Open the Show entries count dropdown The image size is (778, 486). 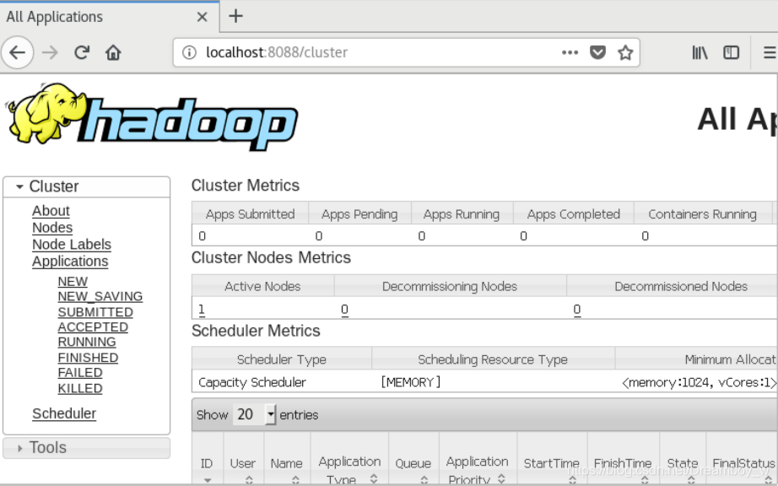point(255,414)
